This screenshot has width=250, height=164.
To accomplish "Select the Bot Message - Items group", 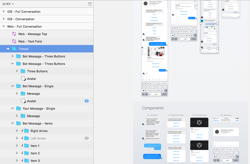I will click(37, 123).
